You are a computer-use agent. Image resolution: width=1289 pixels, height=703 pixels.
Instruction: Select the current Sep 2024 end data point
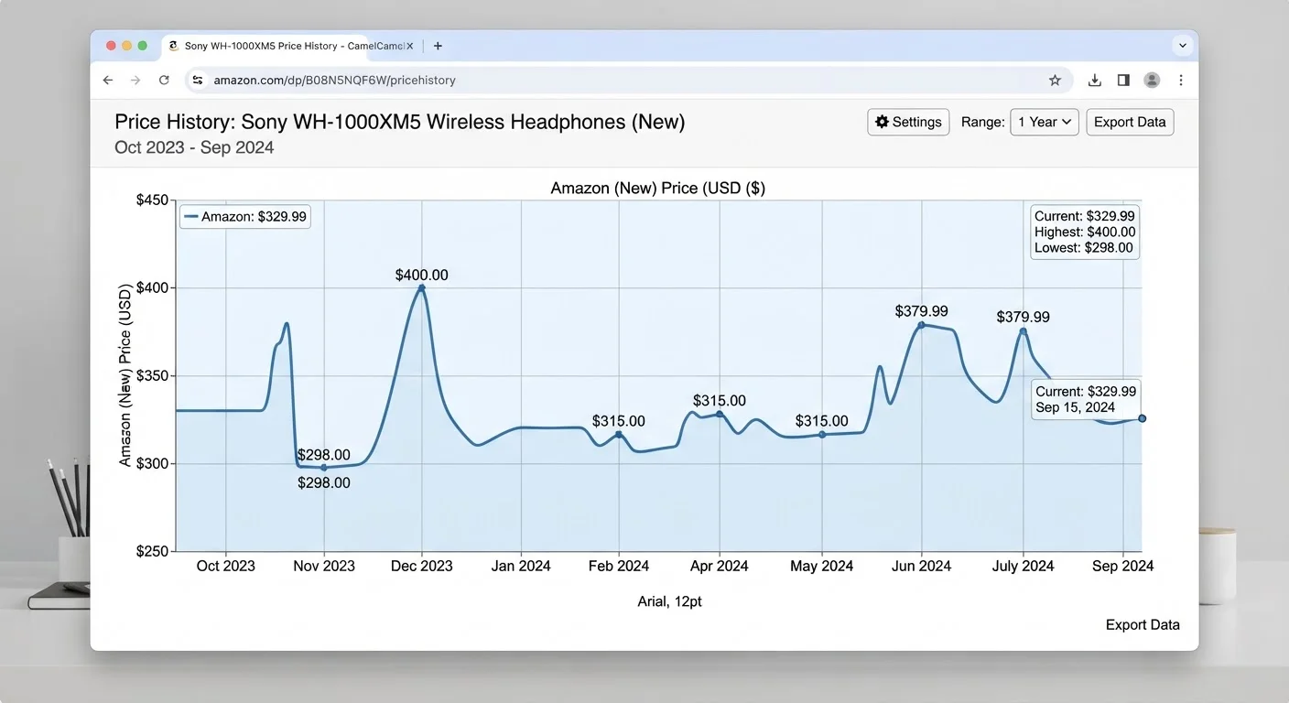tap(1142, 418)
